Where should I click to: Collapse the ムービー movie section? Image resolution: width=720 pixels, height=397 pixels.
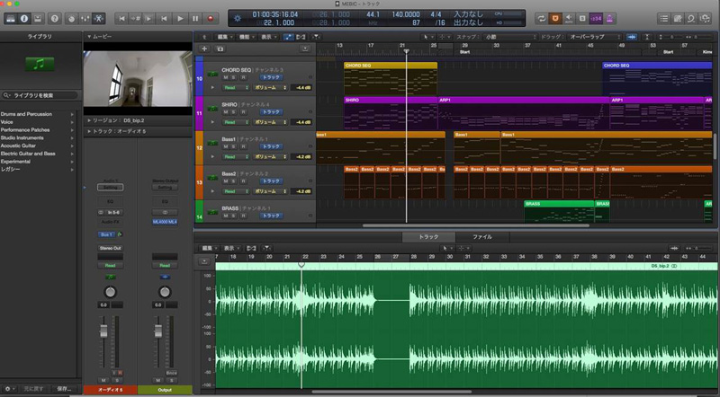tap(89, 36)
